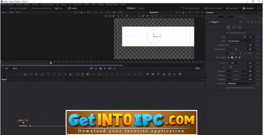The width and height of the screenshot is (263, 135).
Task: Select the Polygon1 node in Nodes panel
Action: tap(23, 121)
